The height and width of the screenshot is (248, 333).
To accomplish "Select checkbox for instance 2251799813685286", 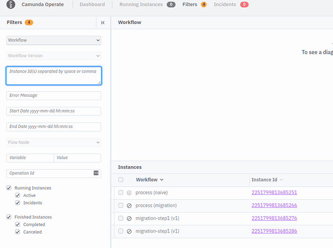I will click(x=121, y=231).
